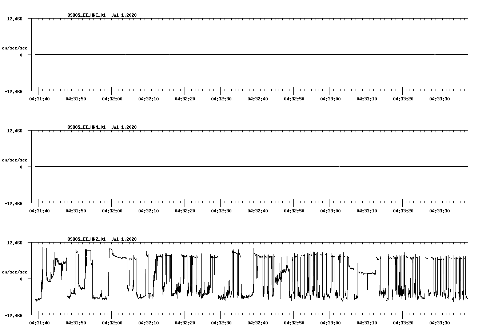This screenshot has height=336, width=494.
Task: Pick 04:32:50 time label under HNZ plot
Action: point(294,323)
